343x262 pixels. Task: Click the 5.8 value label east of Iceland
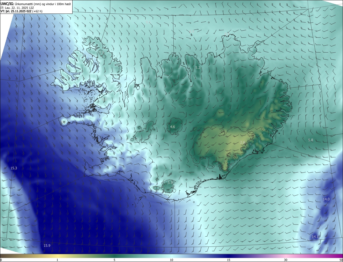pyautogui.click(x=311, y=140)
